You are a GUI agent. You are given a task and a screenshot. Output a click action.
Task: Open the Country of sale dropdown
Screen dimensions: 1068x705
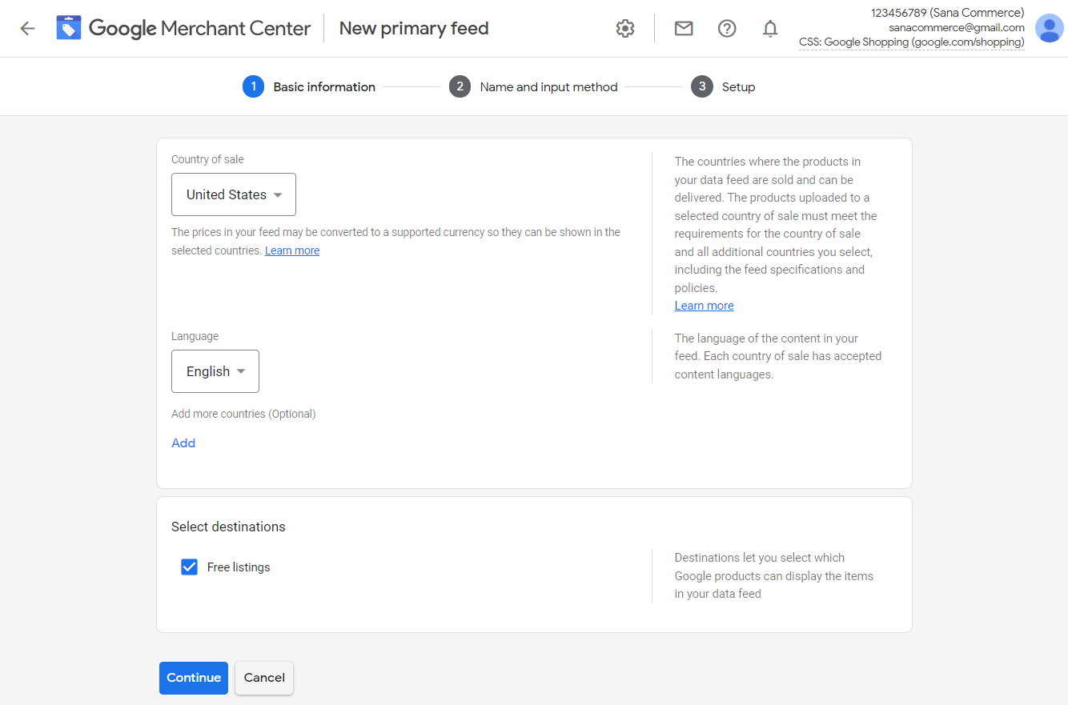click(234, 194)
